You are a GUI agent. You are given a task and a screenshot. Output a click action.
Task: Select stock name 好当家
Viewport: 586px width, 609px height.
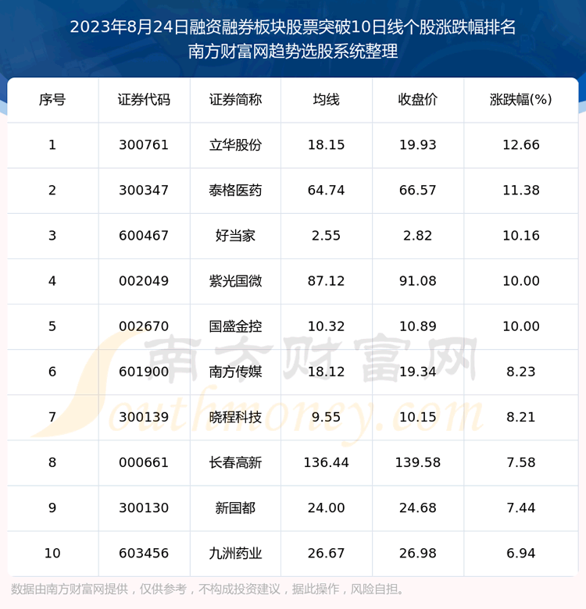(x=235, y=236)
